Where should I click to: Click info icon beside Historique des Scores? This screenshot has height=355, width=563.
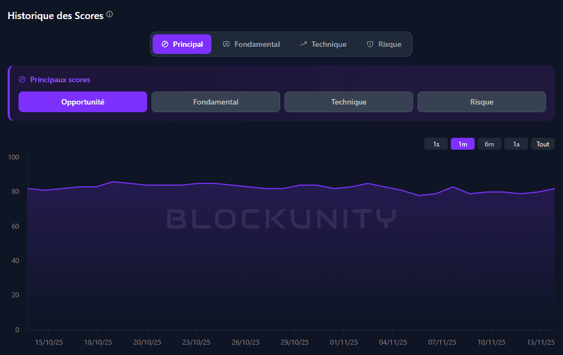(110, 14)
